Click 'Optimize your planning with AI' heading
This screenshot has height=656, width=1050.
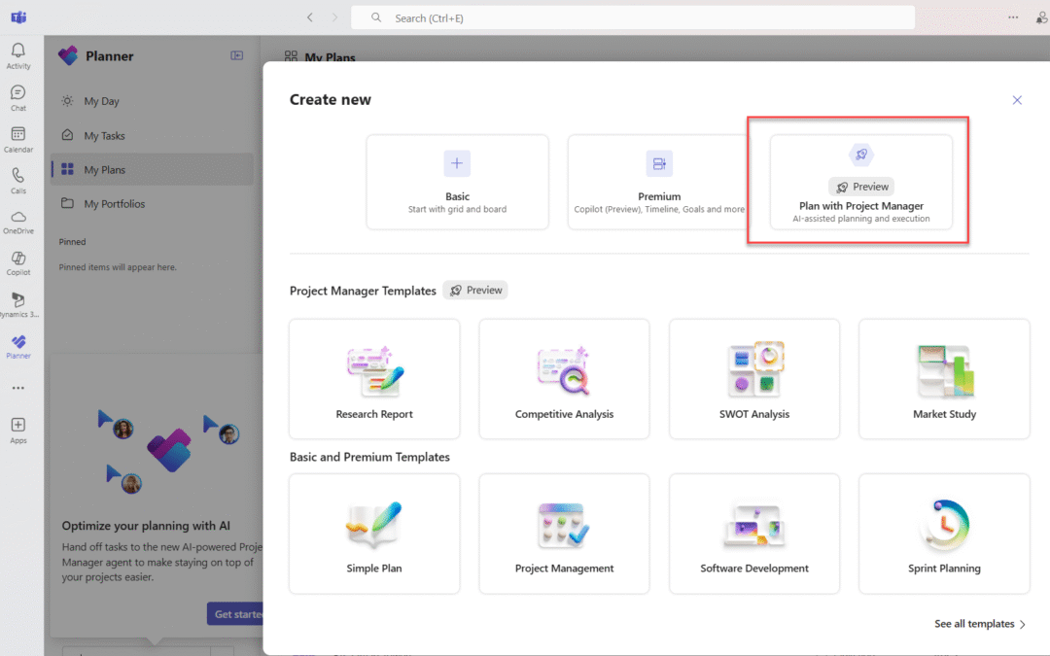pyautogui.click(x=146, y=526)
